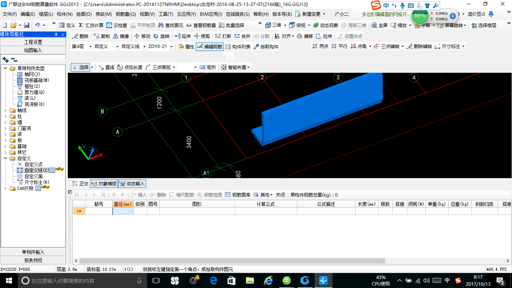Click 选择楼层 select floor button

point(484,25)
